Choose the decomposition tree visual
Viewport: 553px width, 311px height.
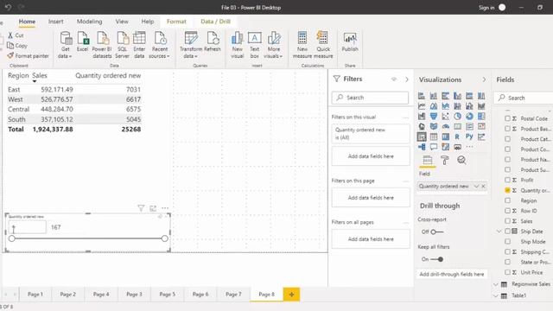422,147
